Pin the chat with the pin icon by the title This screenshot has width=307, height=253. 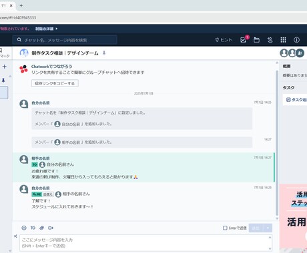(104, 53)
